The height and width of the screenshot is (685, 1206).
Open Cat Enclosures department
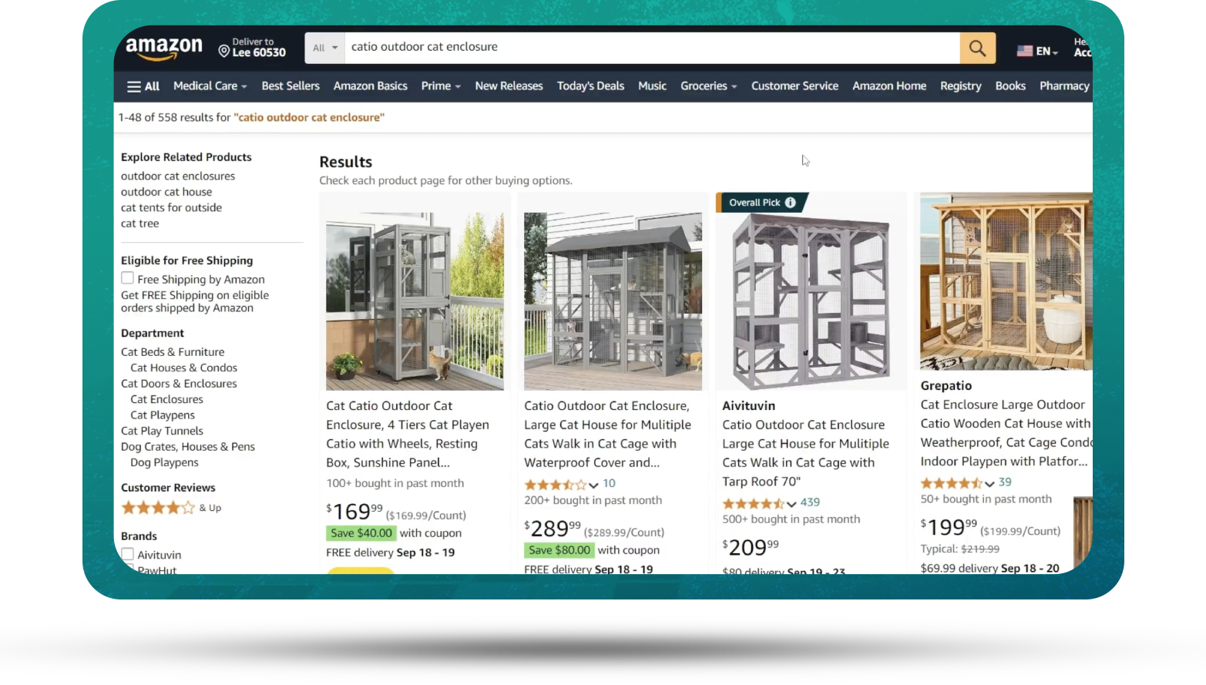point(166,399)
